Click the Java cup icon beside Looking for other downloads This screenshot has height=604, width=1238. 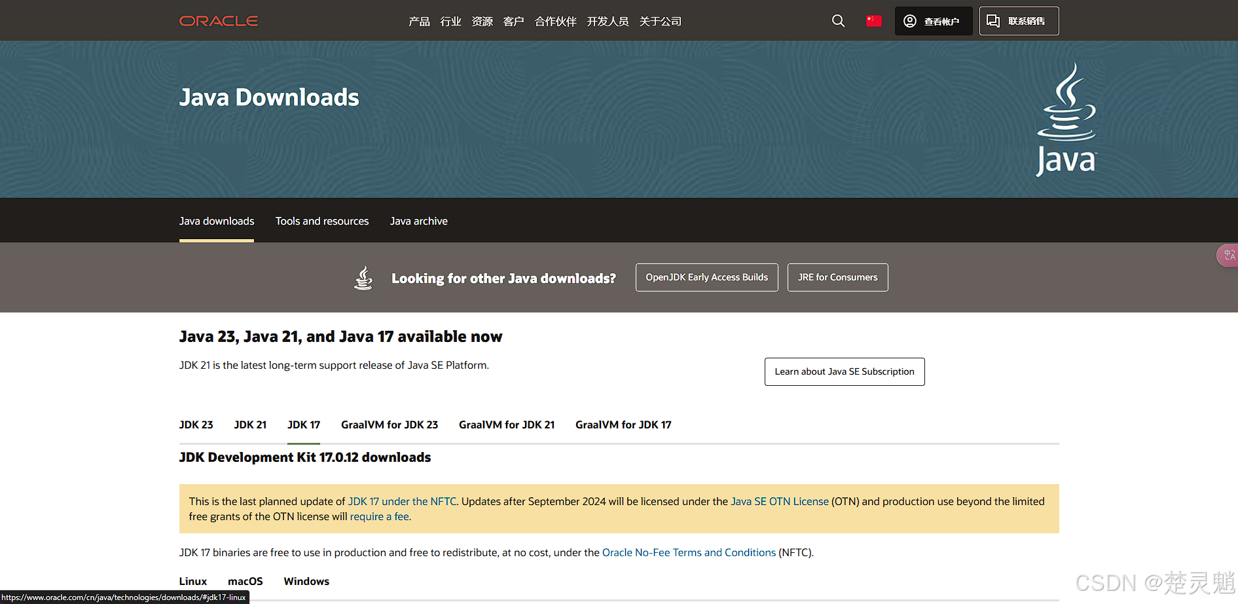point(363,278)
